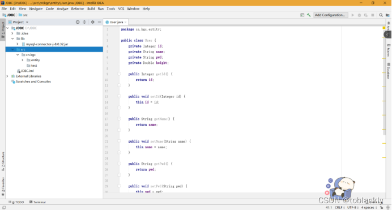Open the UTF-8 encoding selector
Screen dimensions: 392x210
tap(353, 207)
